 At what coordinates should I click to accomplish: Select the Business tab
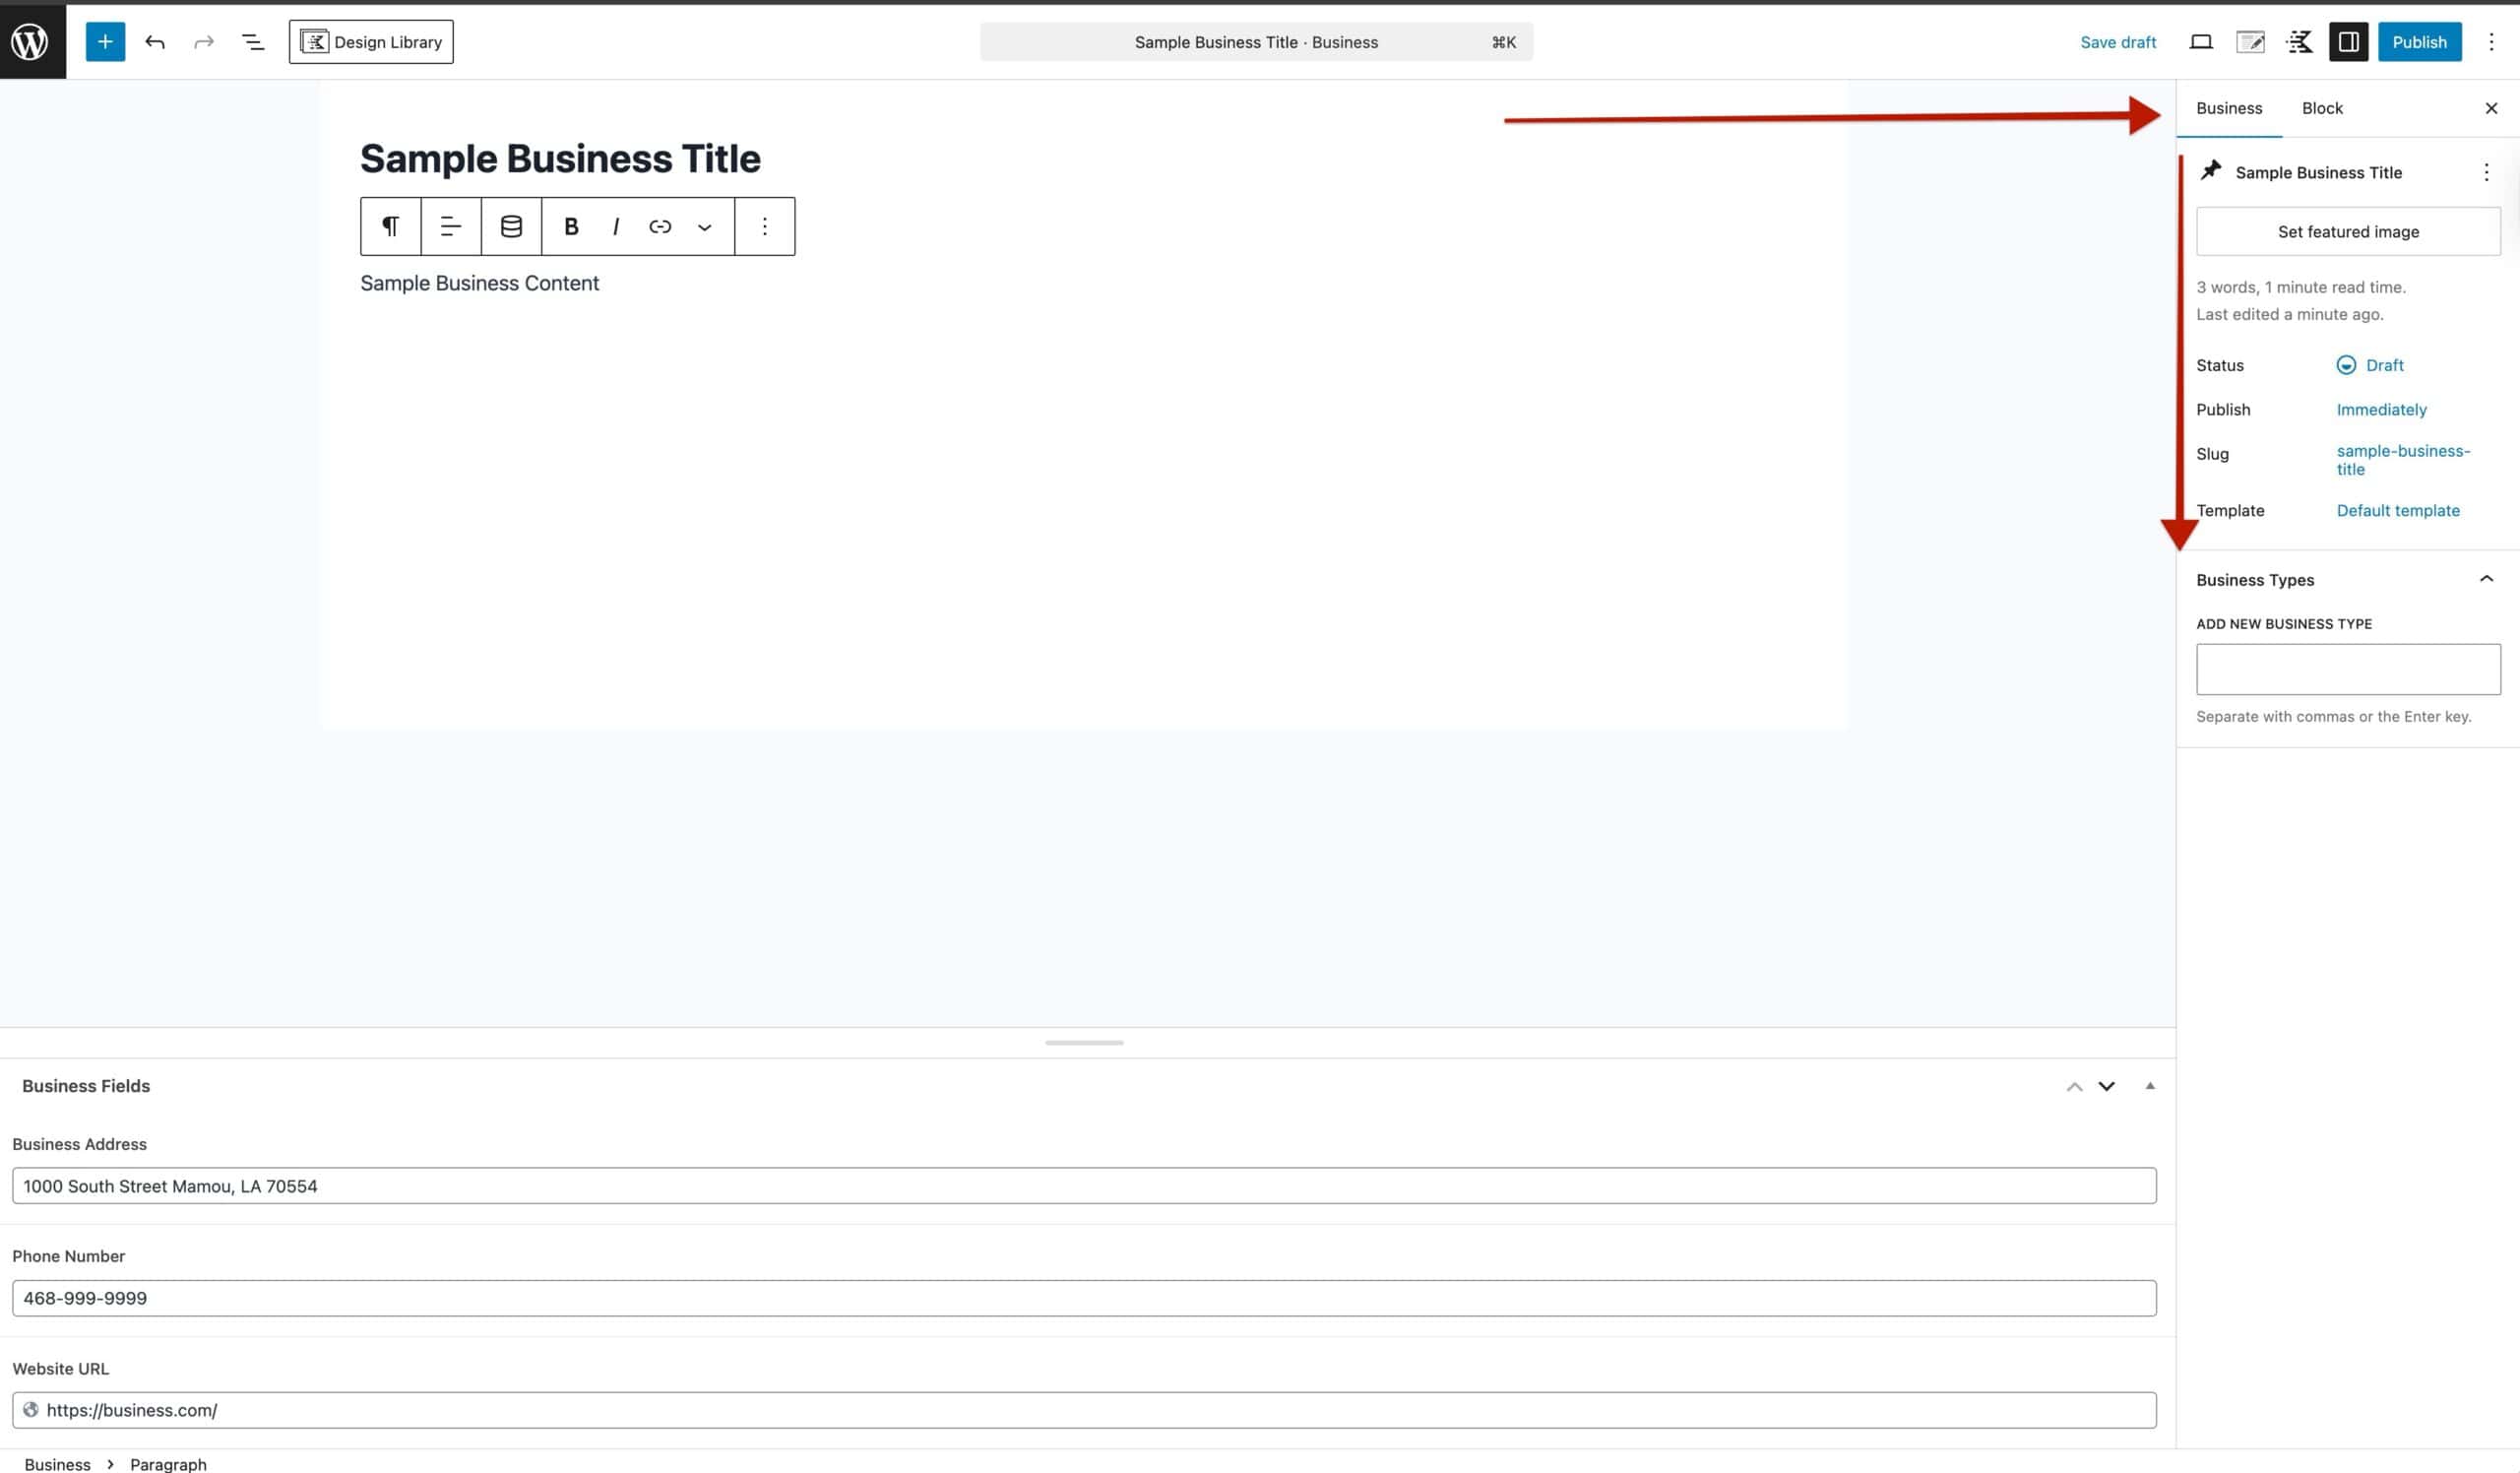pos(2229,108)
